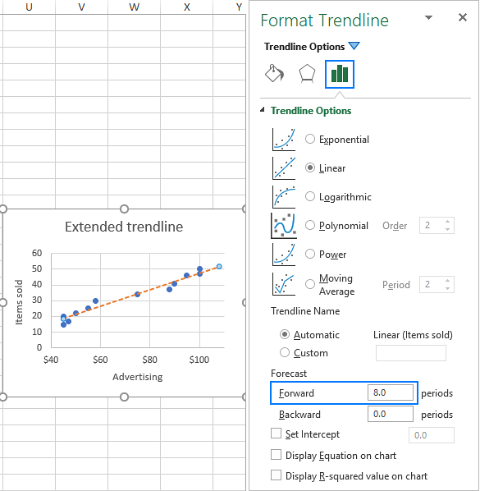
Task: Select column U header
Action: pos(29,7)
